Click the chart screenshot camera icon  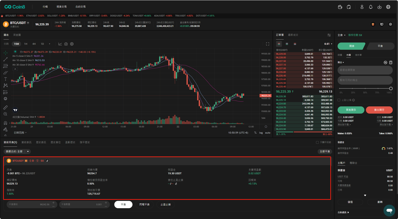click(x=66, y=44)
